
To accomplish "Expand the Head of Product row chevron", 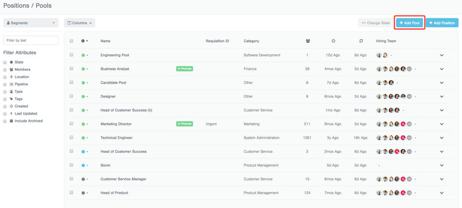I will pos(442,193).
